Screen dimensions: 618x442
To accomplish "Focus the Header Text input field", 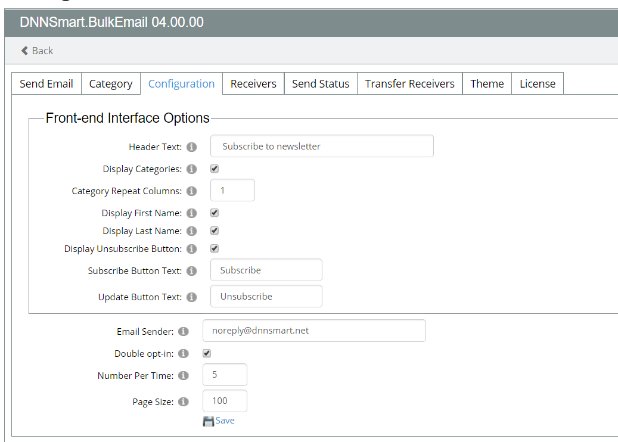I will tap(322, 146).
